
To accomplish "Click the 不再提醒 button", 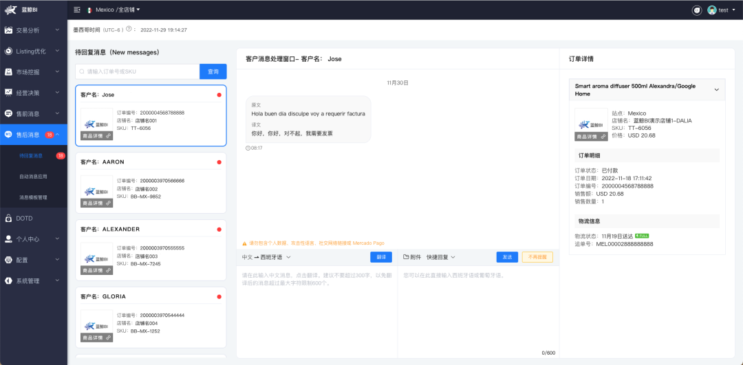I will (x=537, y=257).
